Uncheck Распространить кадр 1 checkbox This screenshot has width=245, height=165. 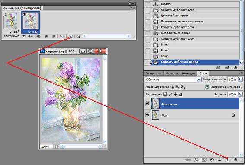click(x=207, y=87)
